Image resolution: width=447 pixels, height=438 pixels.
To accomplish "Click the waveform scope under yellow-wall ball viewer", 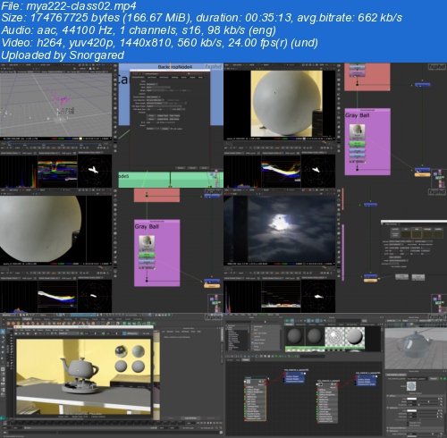I will (x=281, y=172).
